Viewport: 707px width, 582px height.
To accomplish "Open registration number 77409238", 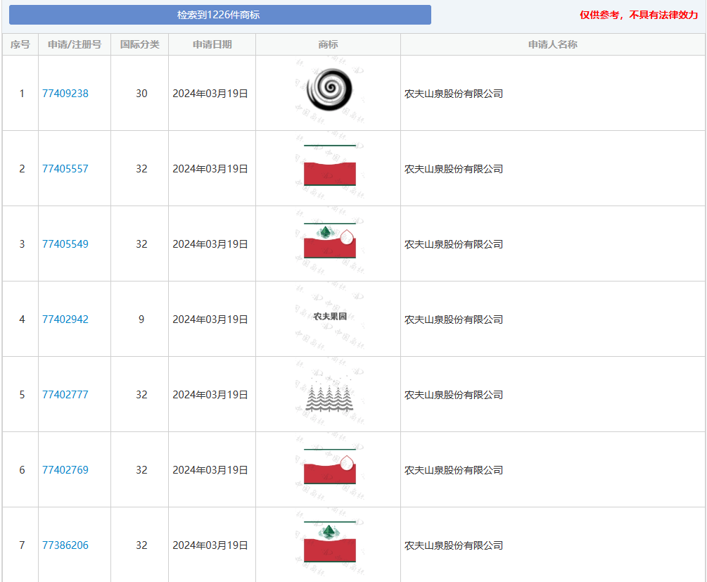I will (x=65, y=94).
